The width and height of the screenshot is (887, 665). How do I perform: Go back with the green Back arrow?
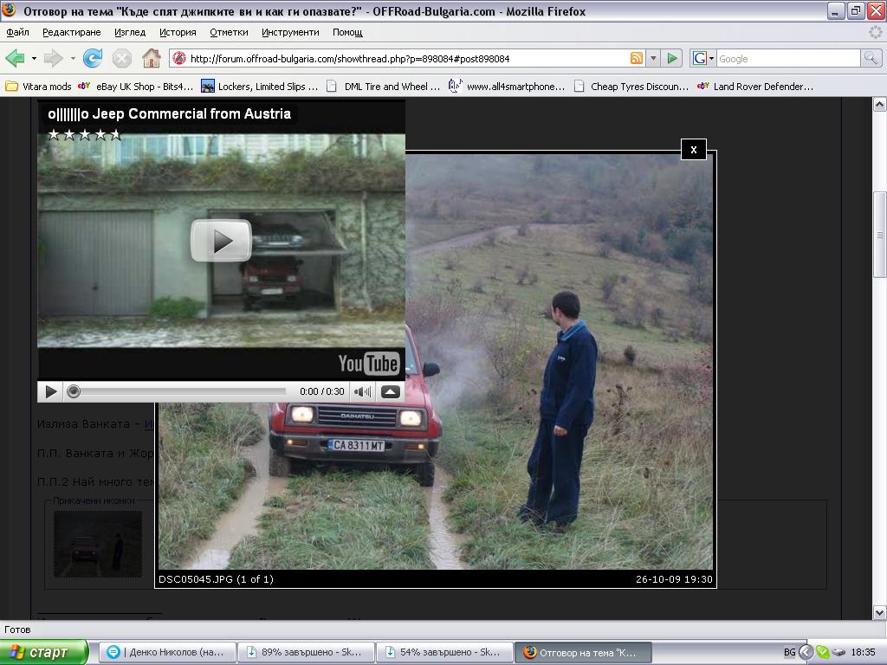(x=16, y=58)
